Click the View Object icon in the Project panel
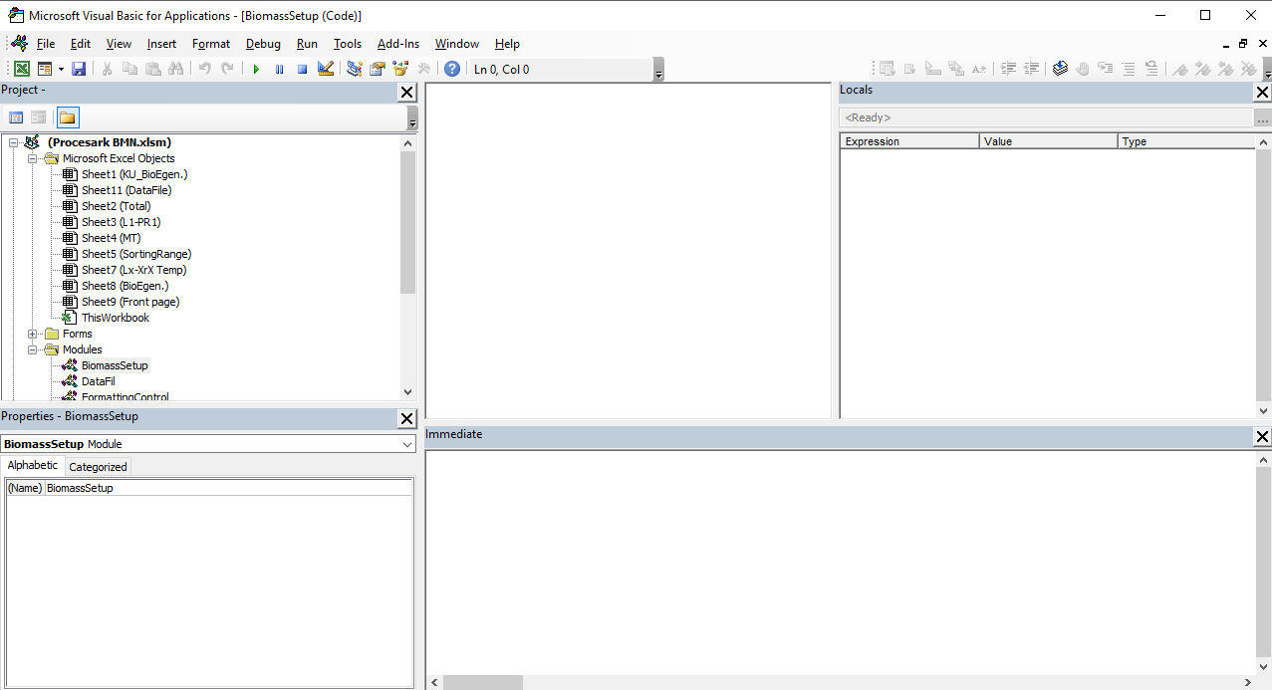 pos(38,117)
